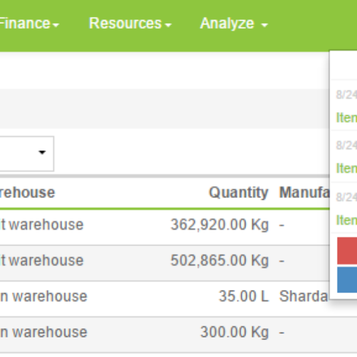Screen dimensions: 357x357
Task: Click the Analyze dropdown caret
Action: coord(264,25)
